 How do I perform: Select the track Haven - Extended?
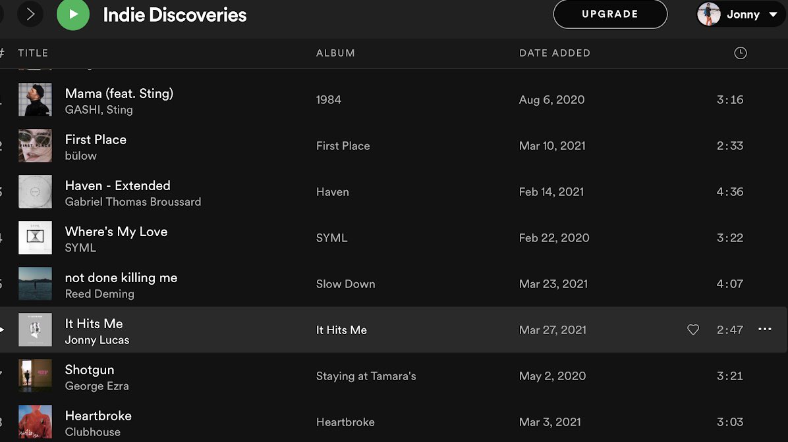[117, 185]
